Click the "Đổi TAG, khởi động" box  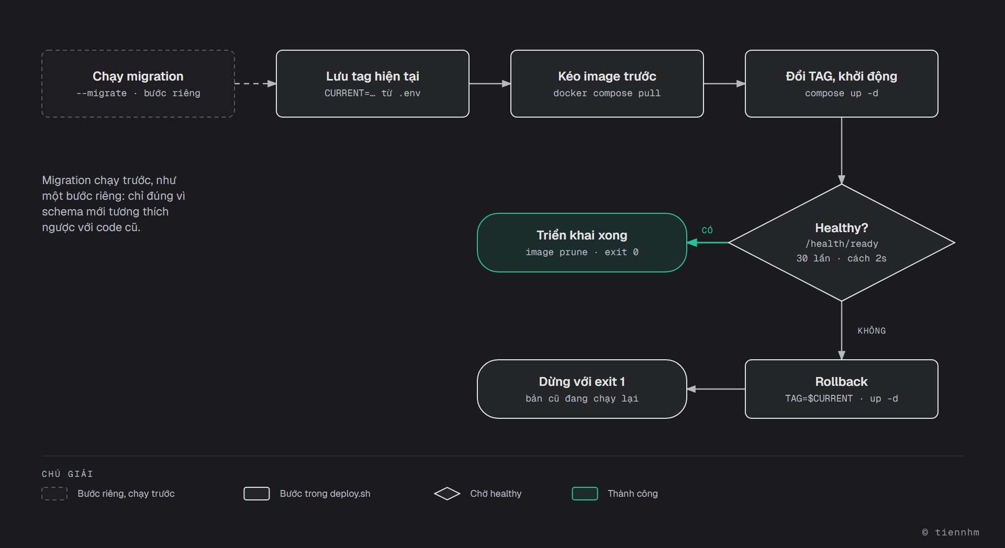point(842,84)
